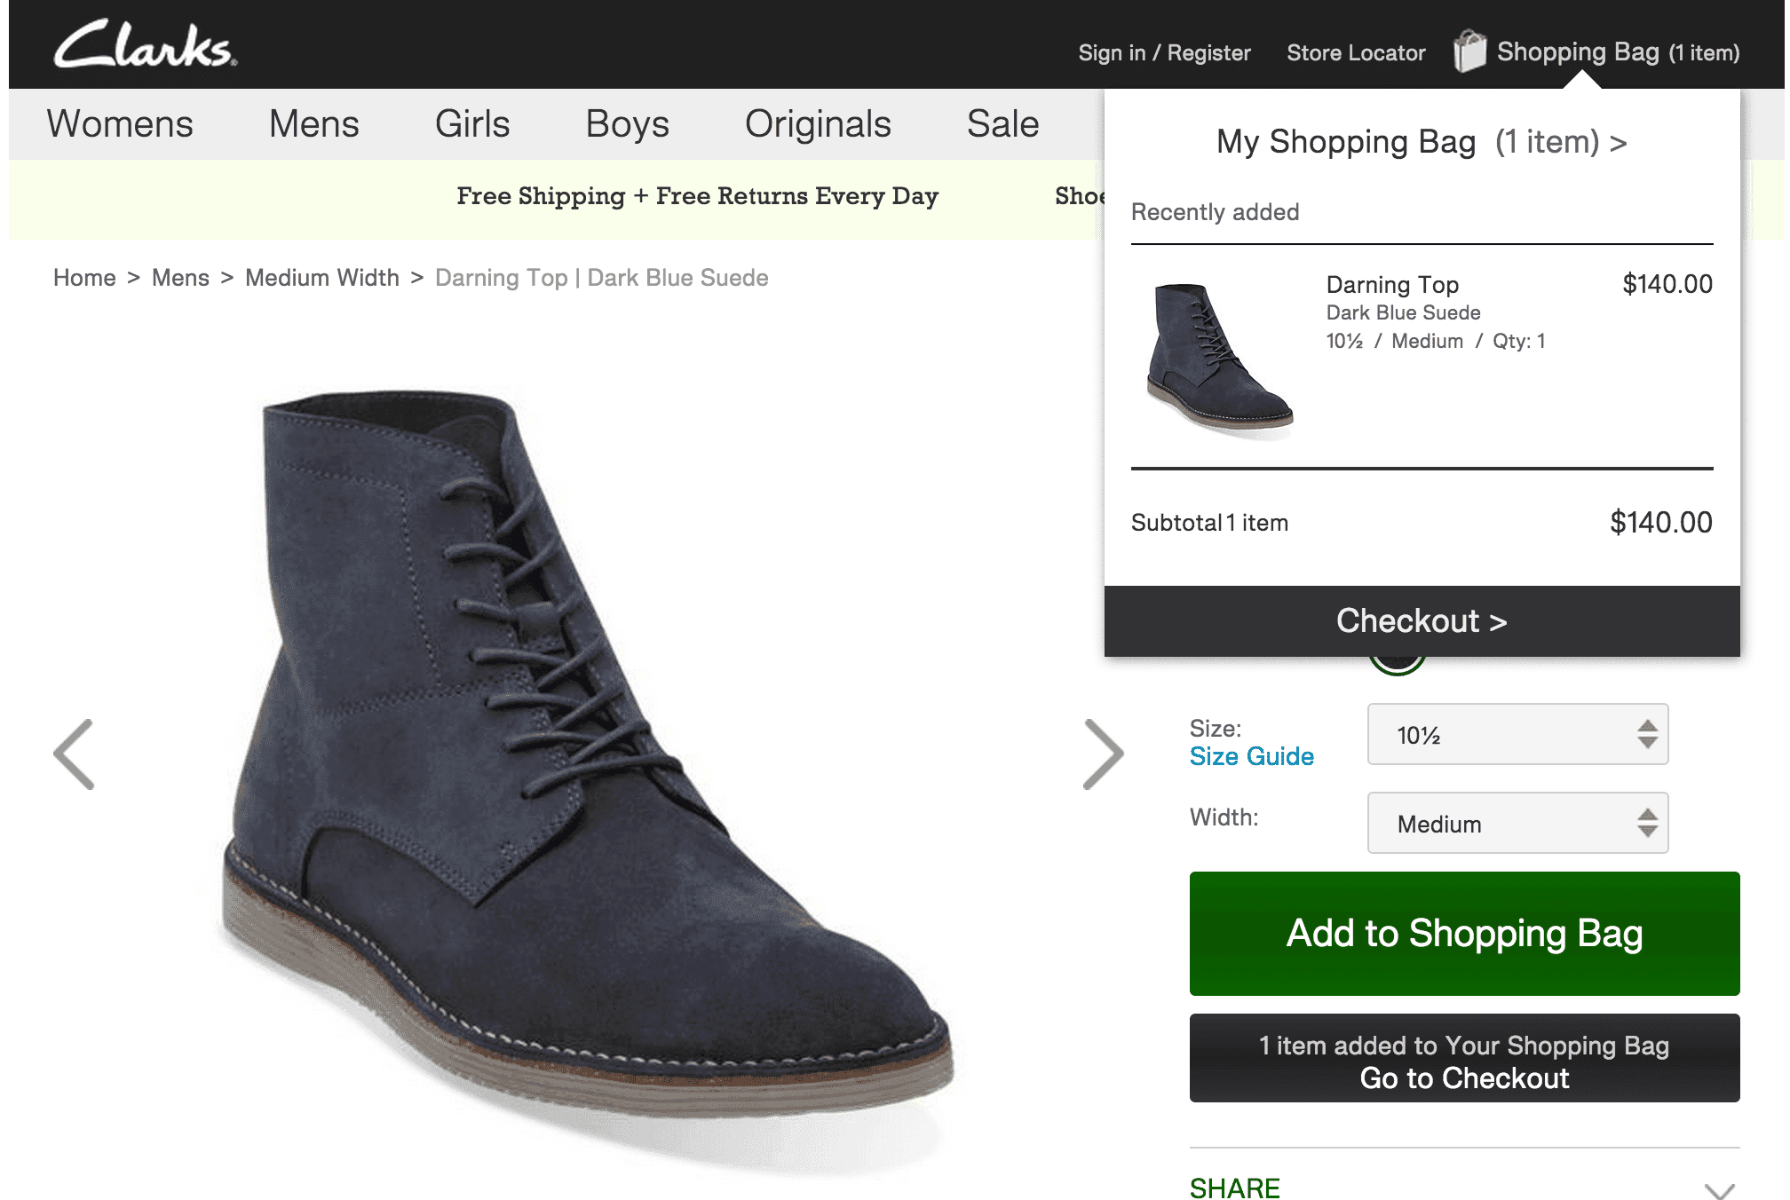Screen dimensions: 1790x1200
Task: Click the Width stepper arrows
Action: click(1648, 823)
